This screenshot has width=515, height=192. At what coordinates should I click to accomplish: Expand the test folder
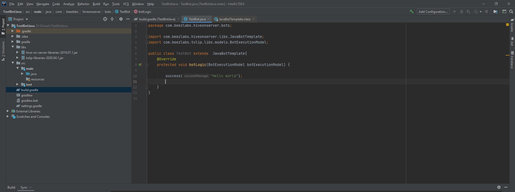click(x=17, y=84)
